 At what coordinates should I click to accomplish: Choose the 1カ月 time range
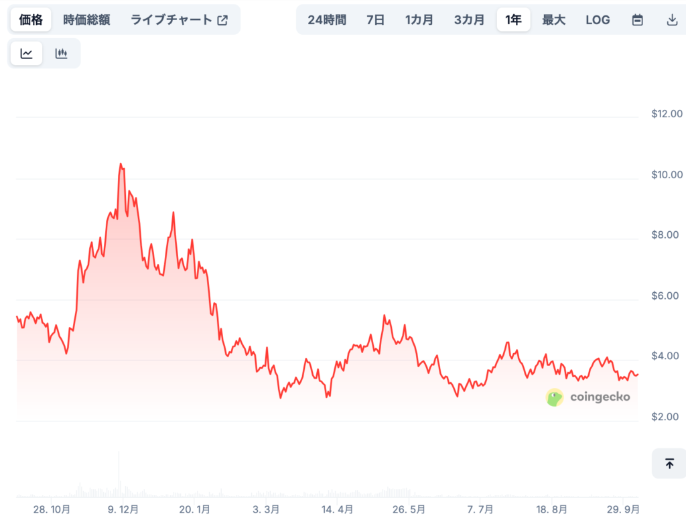pyautogui.click(x=419, y=20)
